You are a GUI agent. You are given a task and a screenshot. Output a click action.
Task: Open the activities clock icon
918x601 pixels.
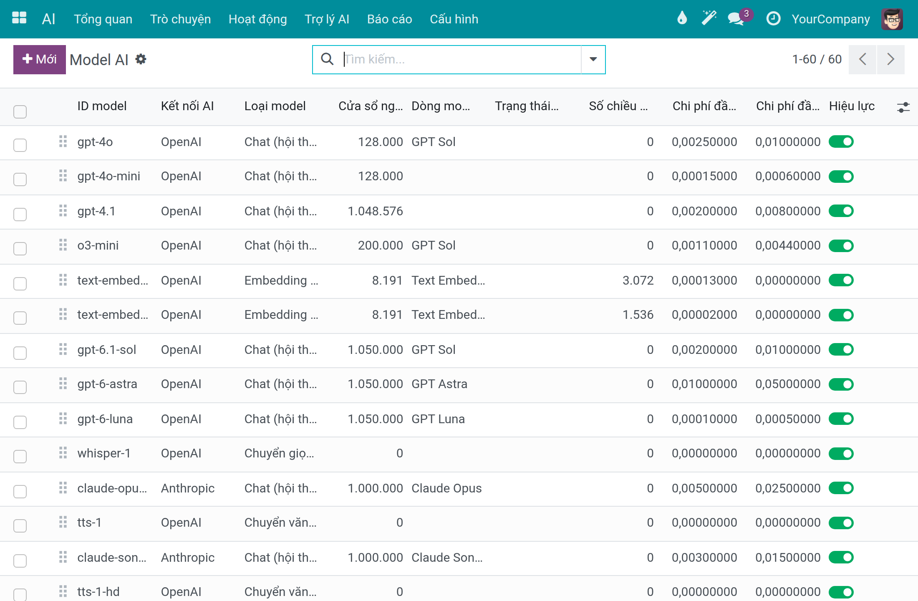pyautogui.click(x=773, y=19)
